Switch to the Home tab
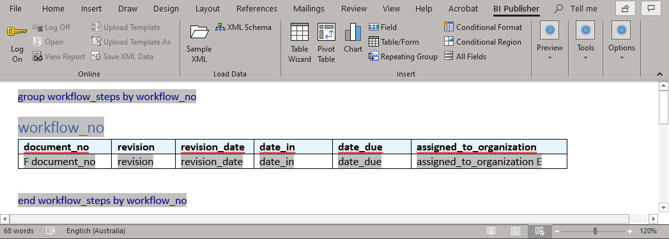 (x=53, y=8)
